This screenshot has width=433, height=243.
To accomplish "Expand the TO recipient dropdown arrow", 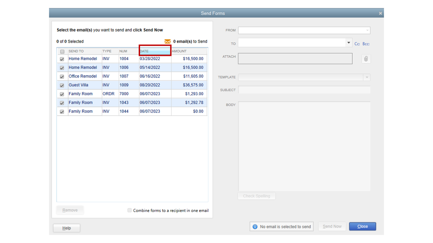I will (x=348, y=43).
